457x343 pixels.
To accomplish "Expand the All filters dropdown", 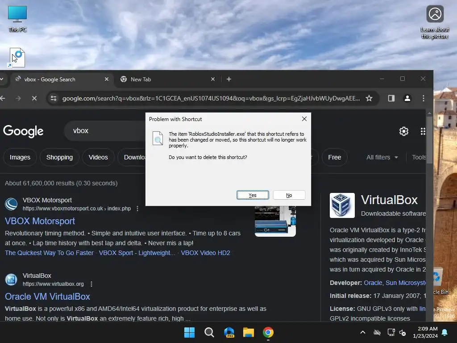I will [x=382, y=157].
